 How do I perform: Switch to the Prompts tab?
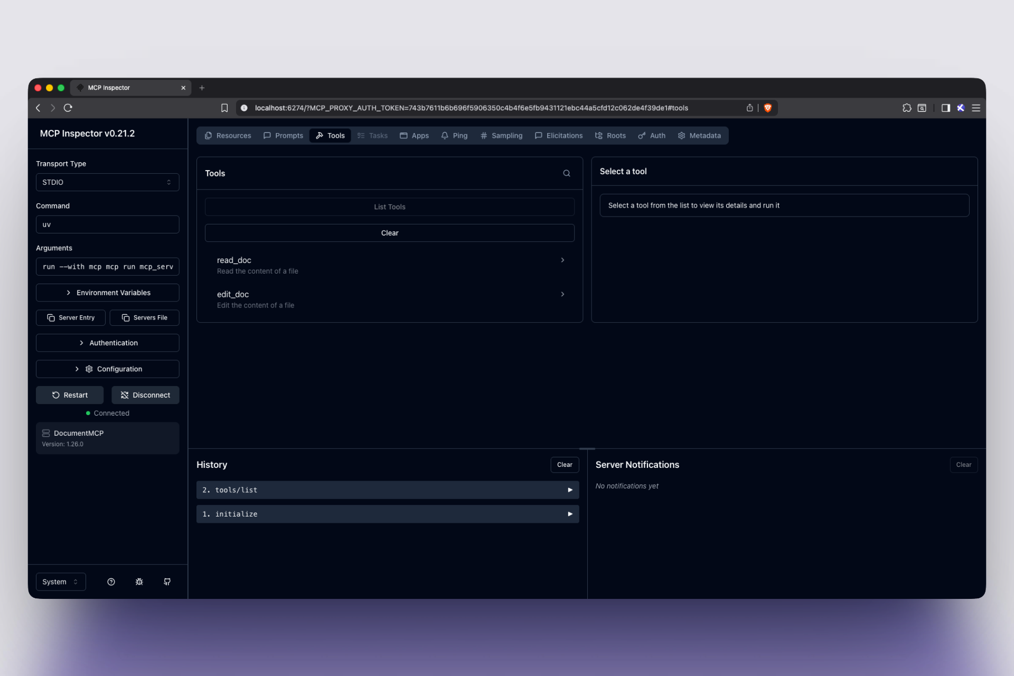(283, 136)
